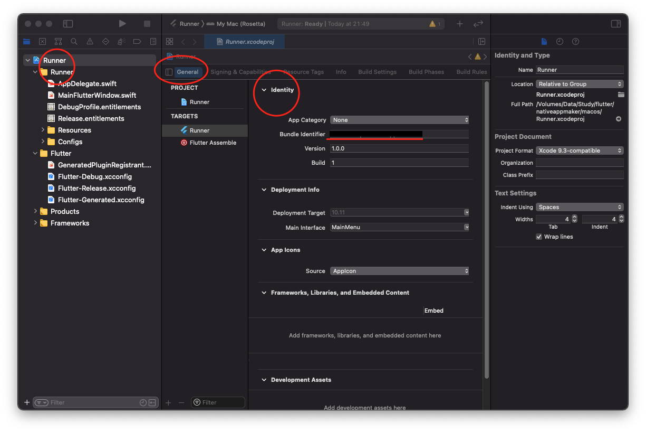Expand the Products folder
This screenshot has width=646, height=432.
click(x=35, y=211)
